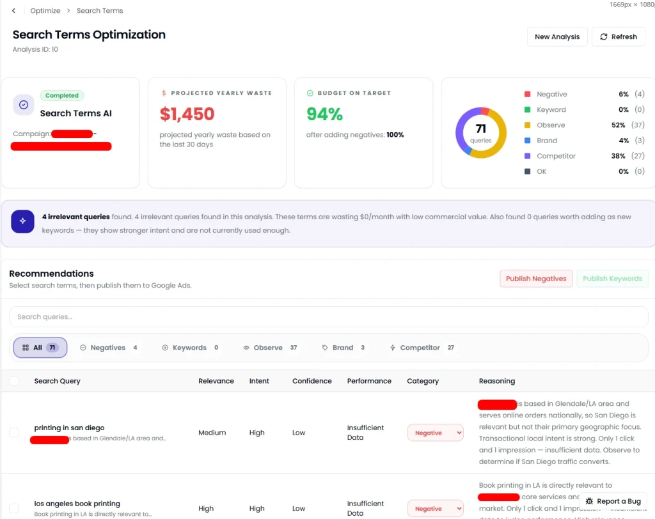
Task: Open Category dropdown for printing in san diego
Action: tap(435, 433)
